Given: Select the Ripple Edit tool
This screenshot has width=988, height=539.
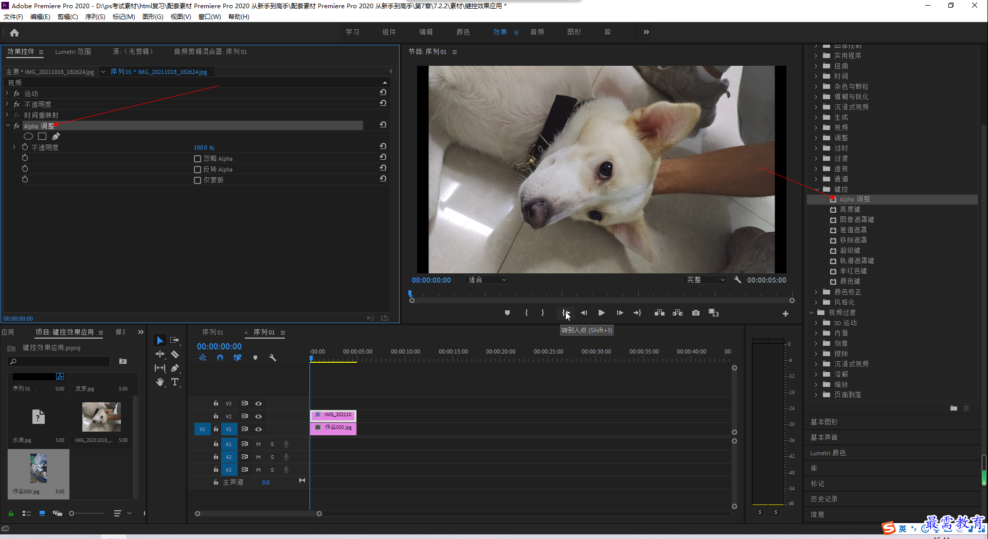Looking at the screenshot, I should pos(160,355).
